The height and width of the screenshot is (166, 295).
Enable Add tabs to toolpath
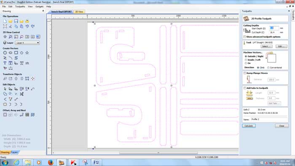pyautogui.click(x=244, y=88)
